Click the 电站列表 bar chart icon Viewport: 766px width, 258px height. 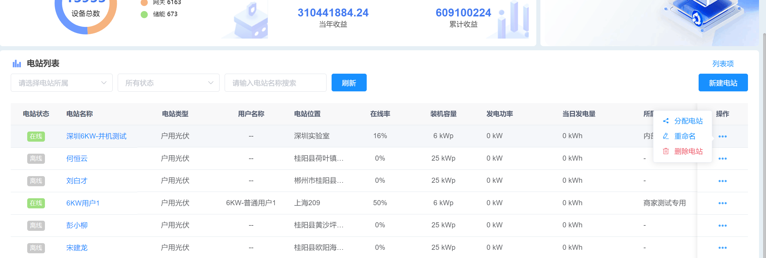[17, 64]
